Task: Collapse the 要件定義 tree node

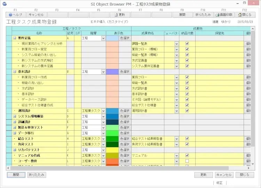Action: pyautogui.click(x=15, y=38)
